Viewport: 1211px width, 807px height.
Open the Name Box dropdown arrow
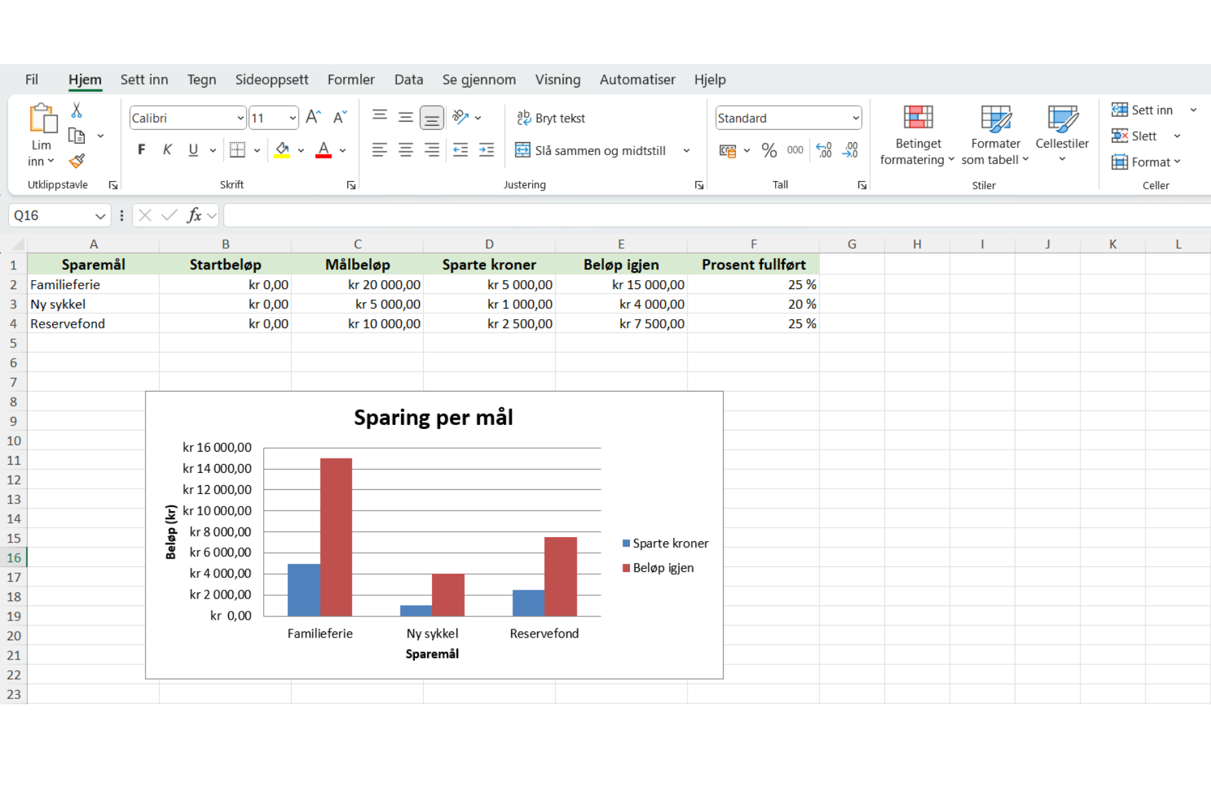pyautogui.click(x=100, y=216)
